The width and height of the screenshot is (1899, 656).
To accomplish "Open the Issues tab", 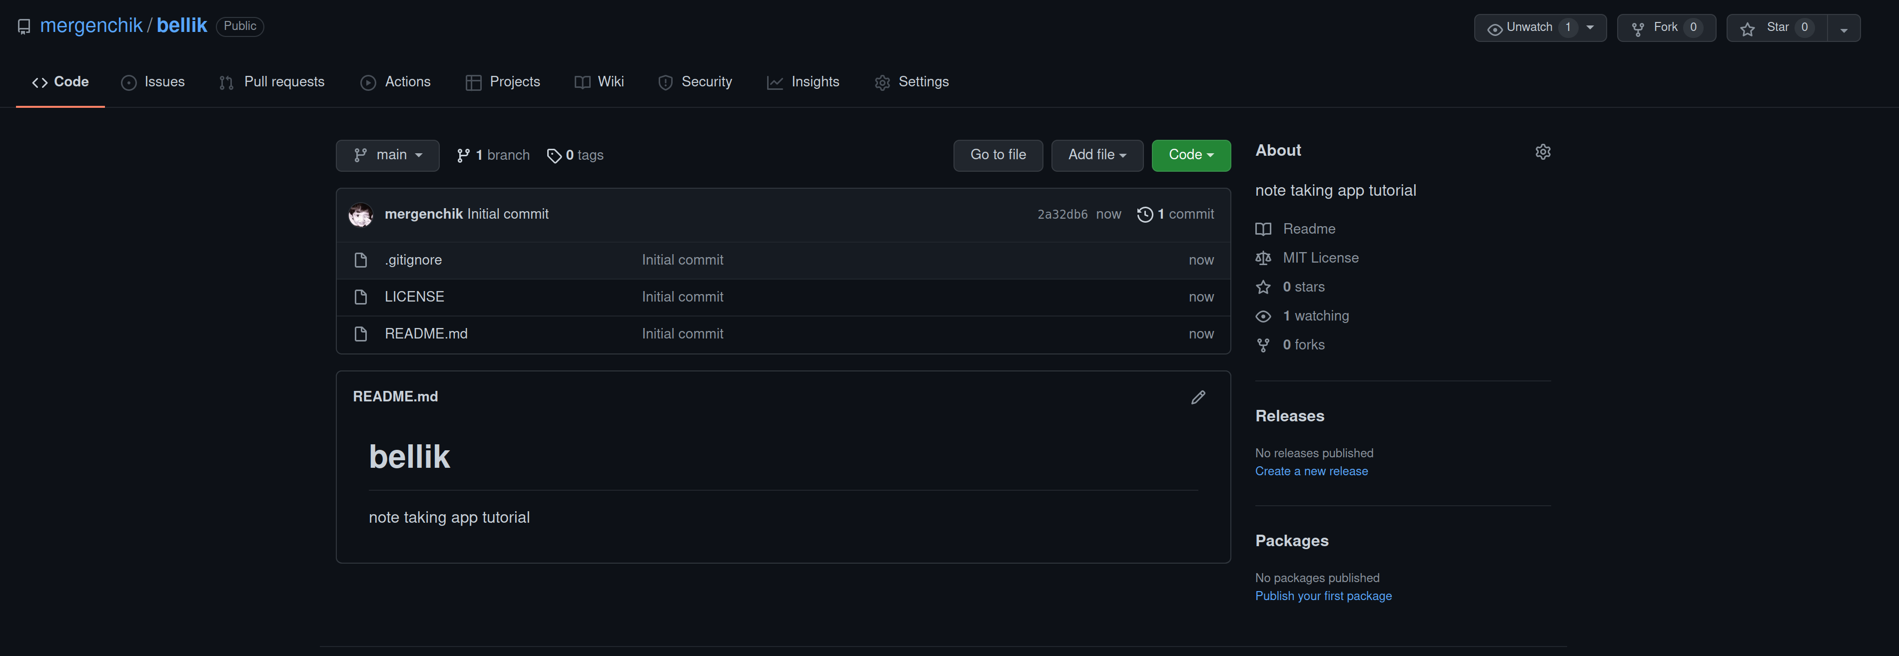I will coord(152,82).
